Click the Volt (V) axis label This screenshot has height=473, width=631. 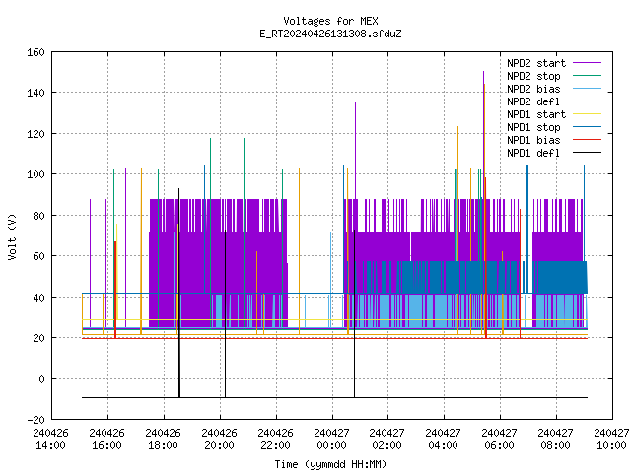coord(12,236)
